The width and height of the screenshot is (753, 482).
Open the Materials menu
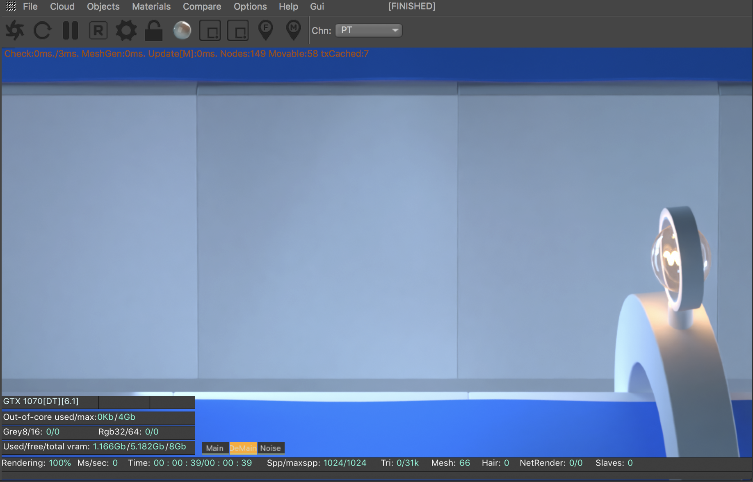coord(151,7)
